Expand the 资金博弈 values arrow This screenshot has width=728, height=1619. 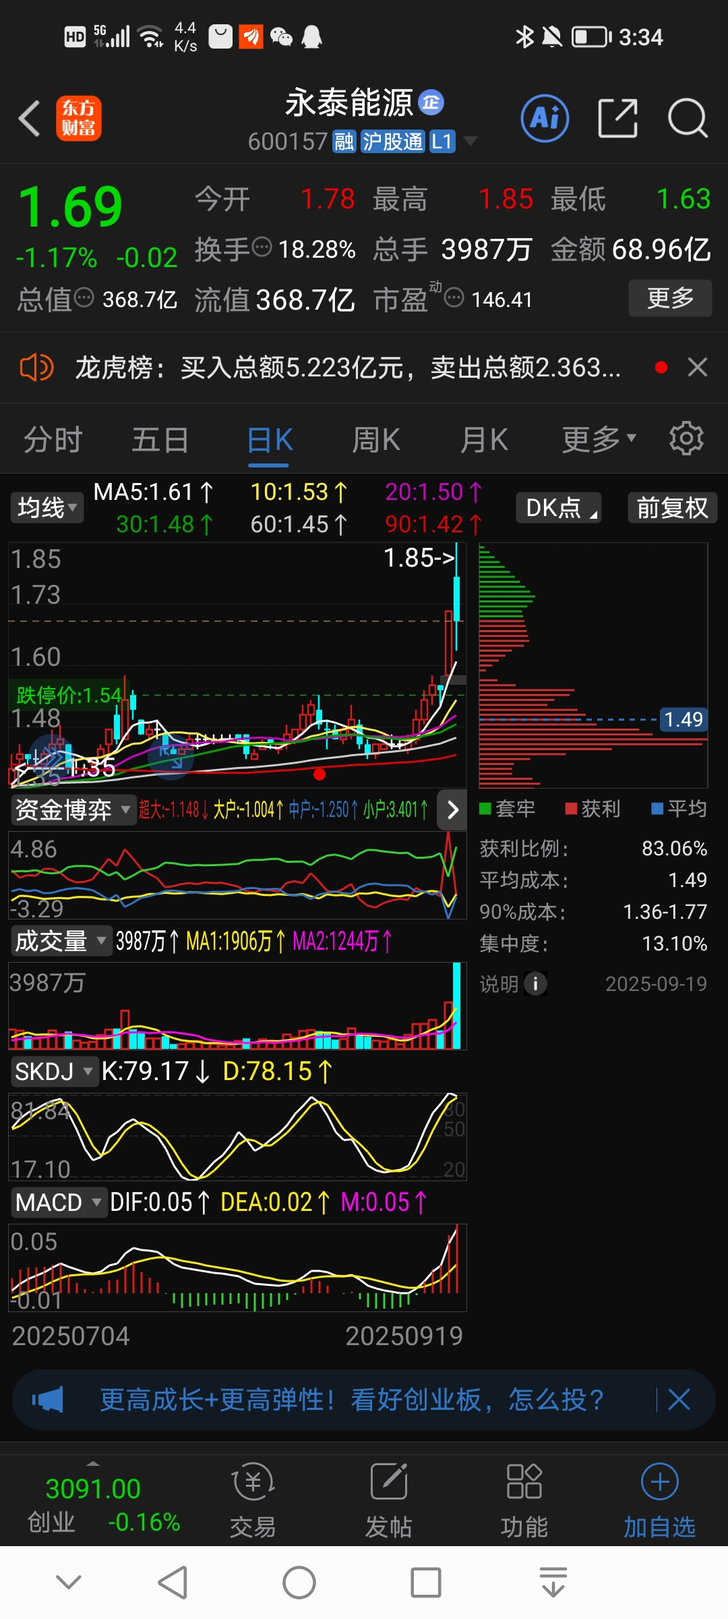coord(452,809)
